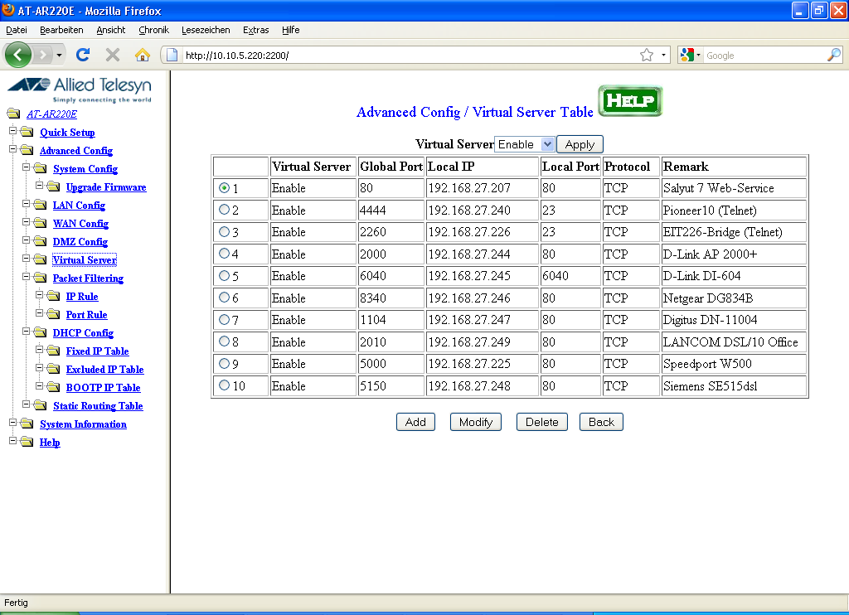Collapse the DHCP Config tree node
The image size is (849, 615).
pos(26,331)
